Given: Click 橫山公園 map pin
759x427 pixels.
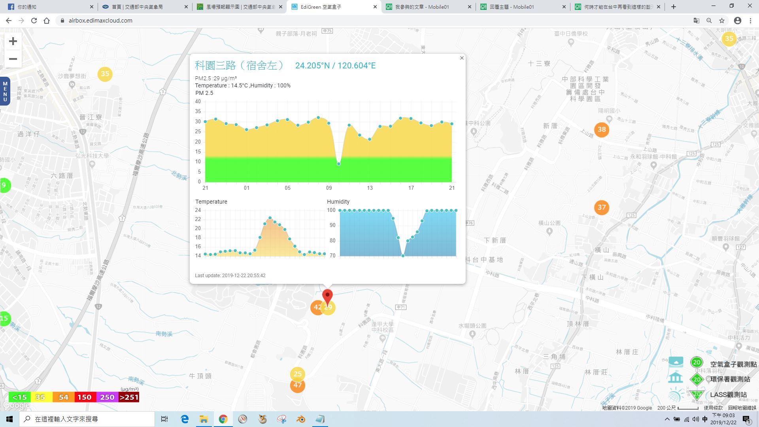Looking at the screenshot, I should [x=549, y=231].
